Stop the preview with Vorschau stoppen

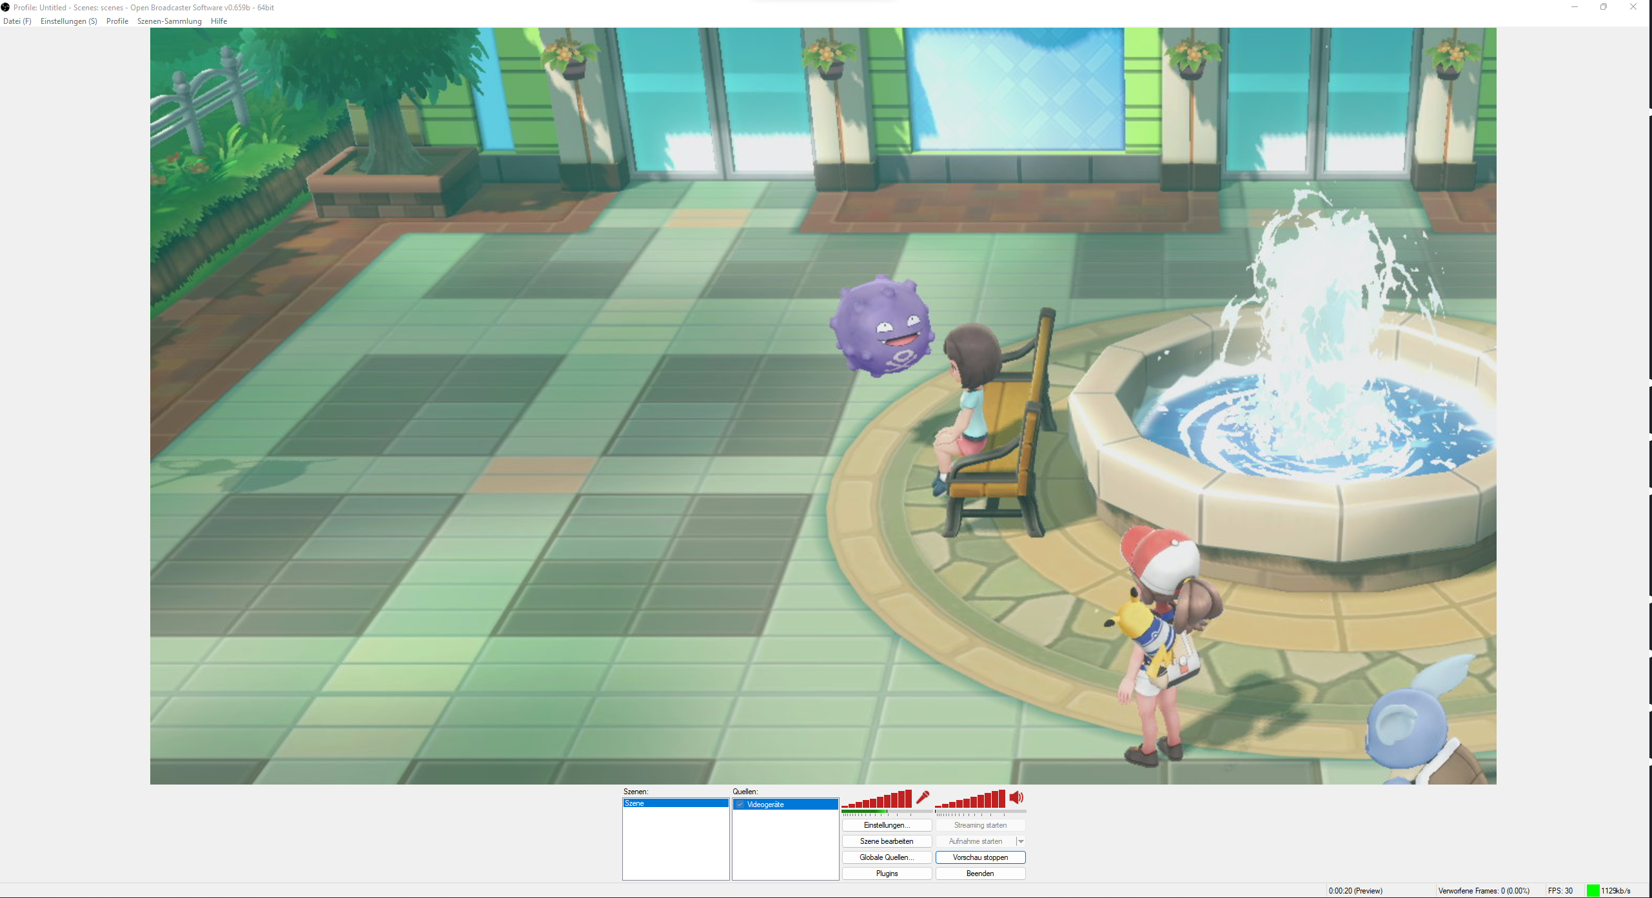click(x=980, y=857)
